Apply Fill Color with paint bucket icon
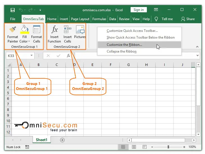The height and width of the screenshot is (154, 205). click(24, 30)
